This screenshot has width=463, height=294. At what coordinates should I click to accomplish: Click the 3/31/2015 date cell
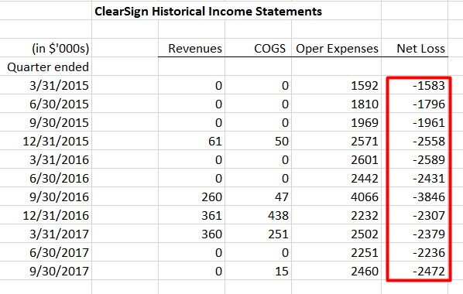(x=46, y=85)
